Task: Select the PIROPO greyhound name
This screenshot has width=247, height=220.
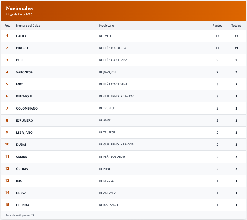Action: click(22, 48)
